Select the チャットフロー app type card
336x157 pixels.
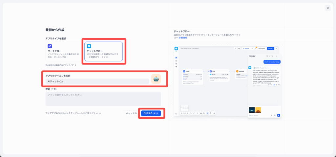[x=104, y=51]
